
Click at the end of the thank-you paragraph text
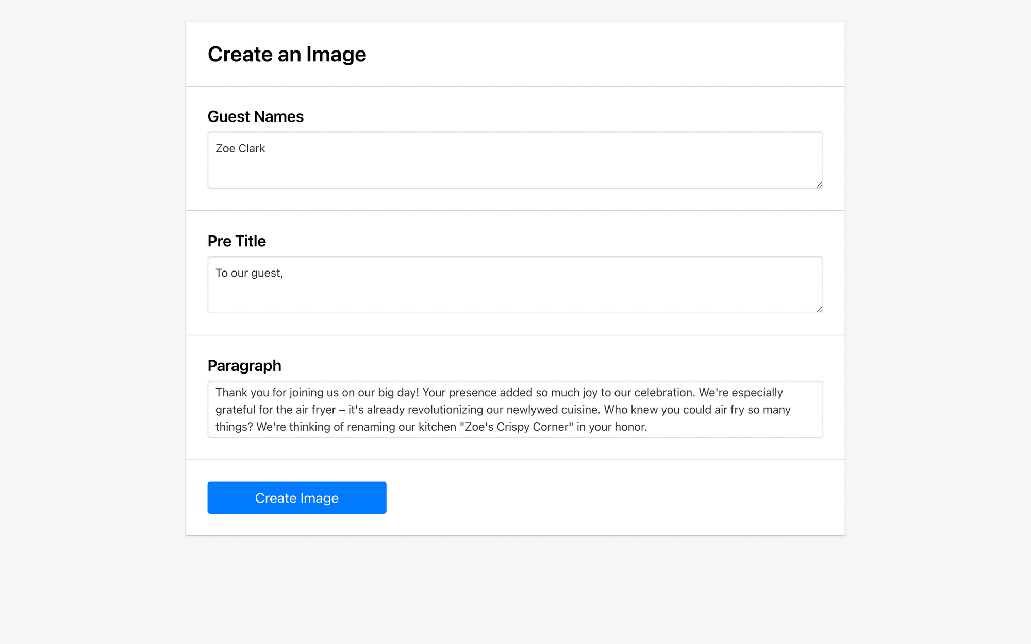651,427
